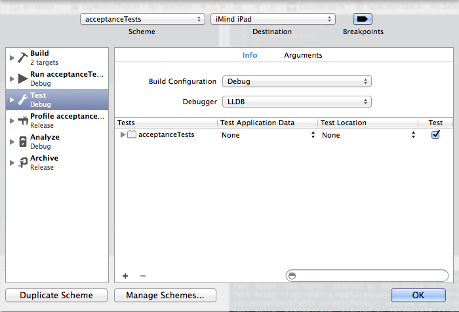The image size is (459, 312).
Task: Click the Test Location column header
Action: (368, 123)
